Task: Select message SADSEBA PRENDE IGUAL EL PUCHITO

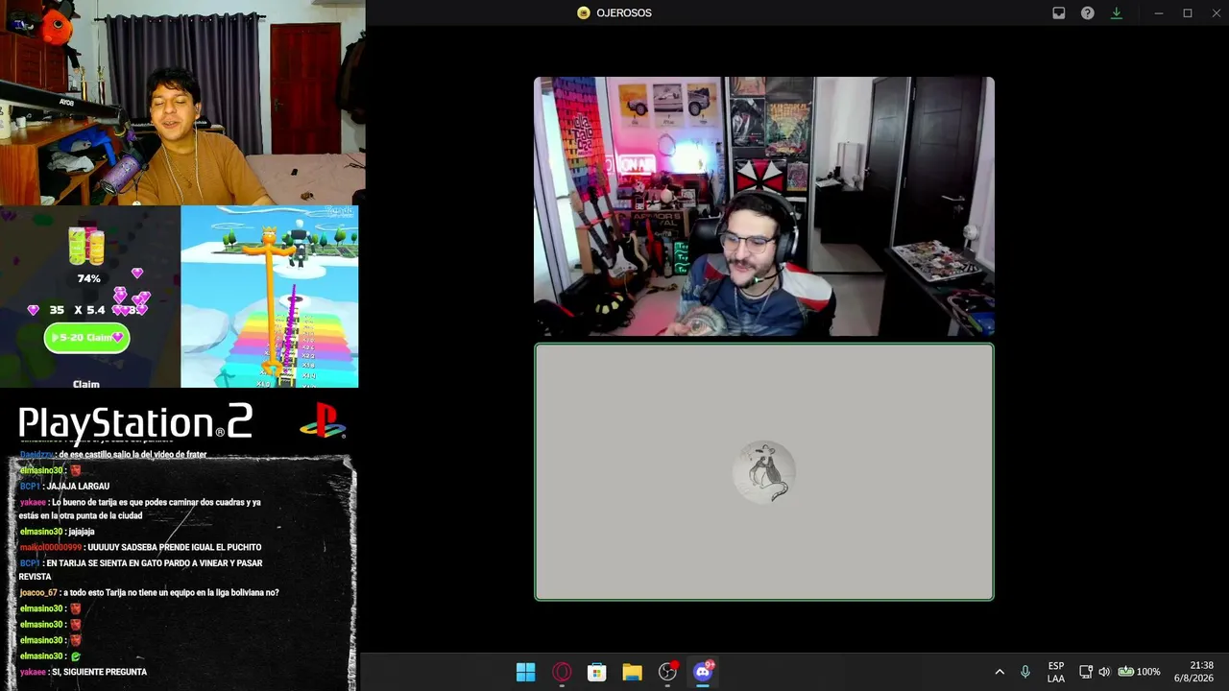Action: (140, 547)
